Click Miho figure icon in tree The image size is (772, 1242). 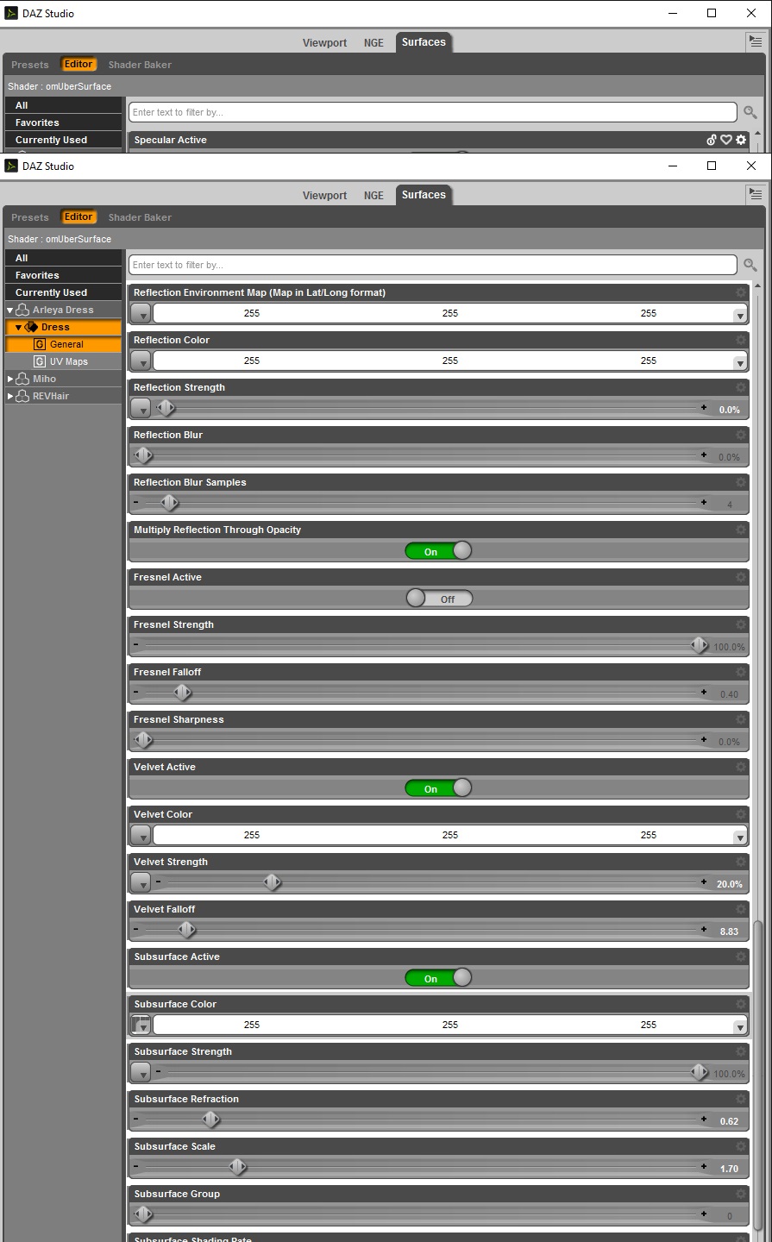coord(23,379)
